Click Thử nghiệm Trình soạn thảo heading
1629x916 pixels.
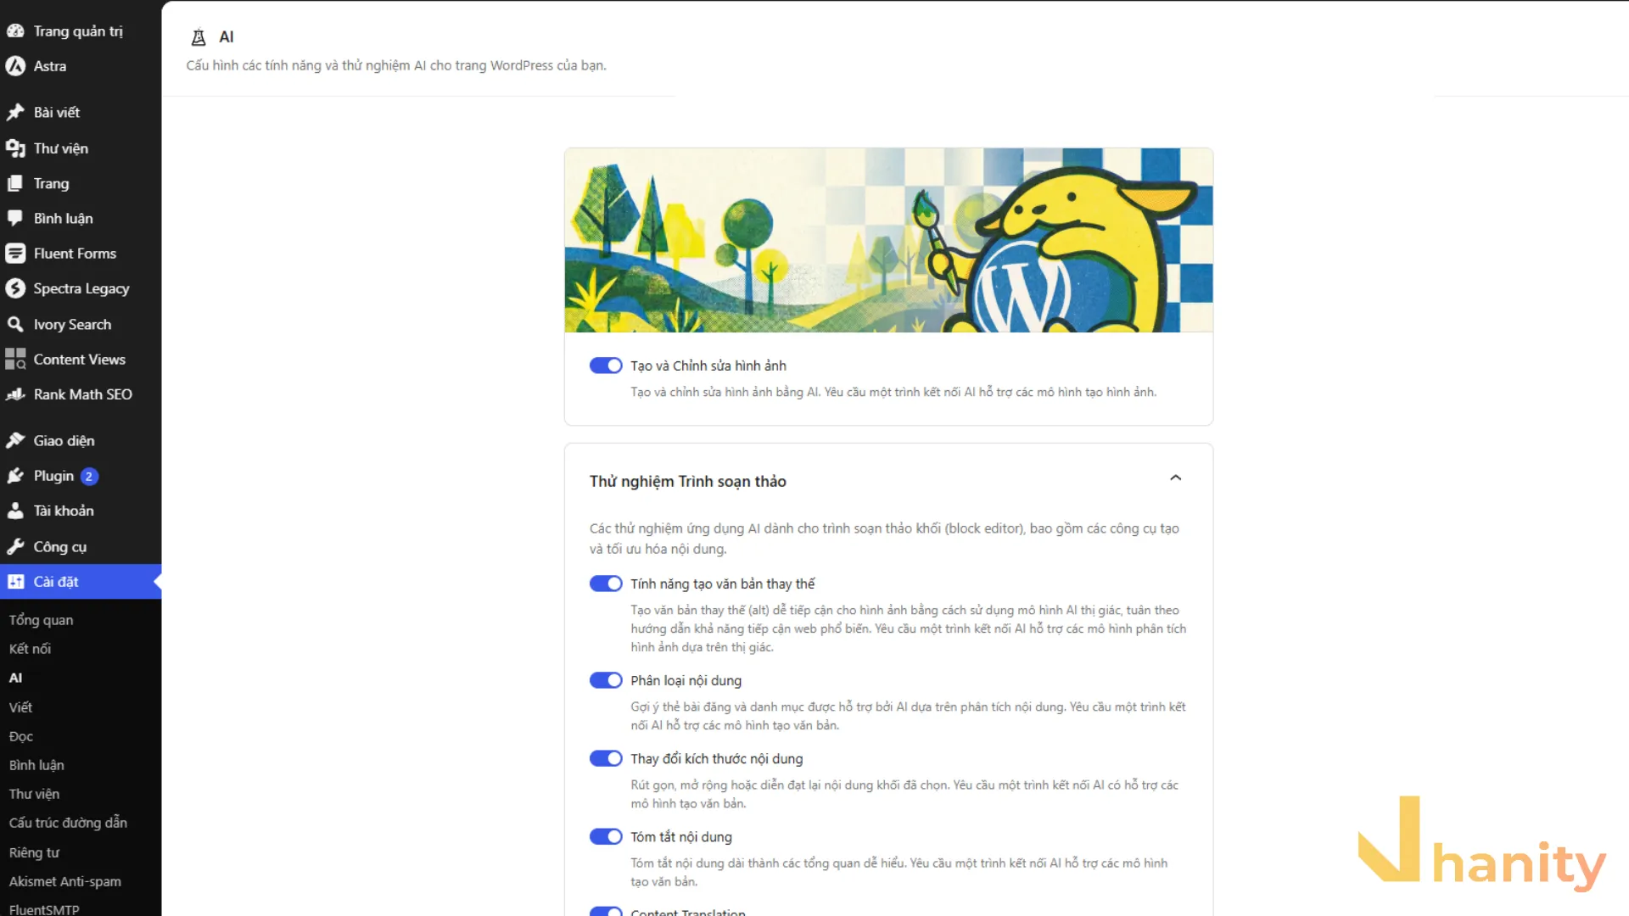tap(687, 482)
